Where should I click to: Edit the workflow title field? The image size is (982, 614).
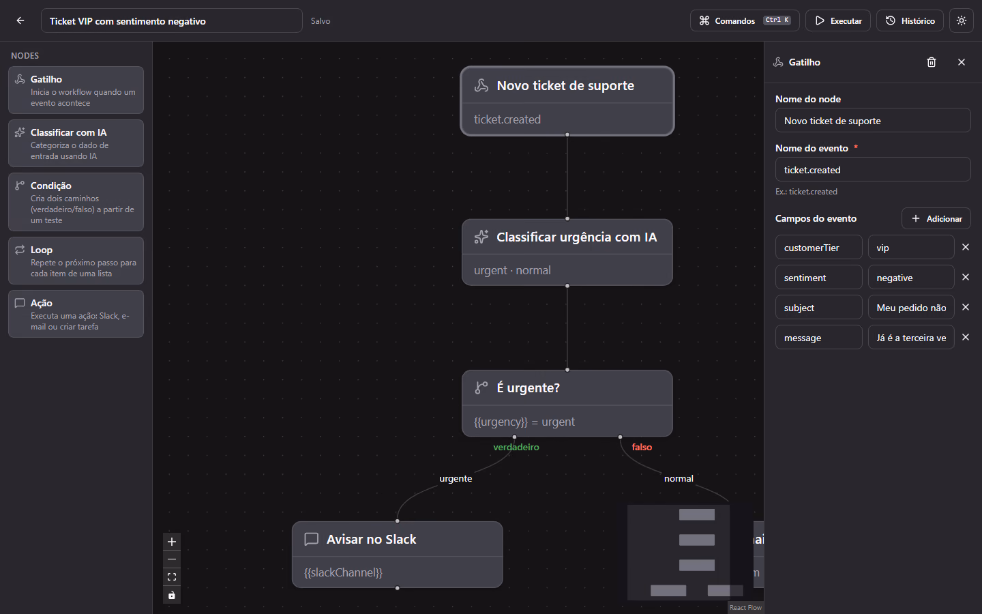[x=172, y=20]
